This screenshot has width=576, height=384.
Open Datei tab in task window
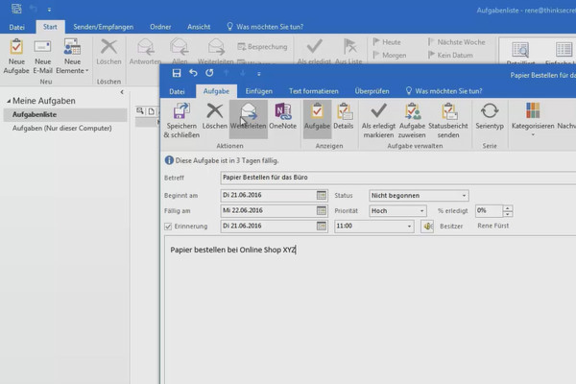coord(177,91)
